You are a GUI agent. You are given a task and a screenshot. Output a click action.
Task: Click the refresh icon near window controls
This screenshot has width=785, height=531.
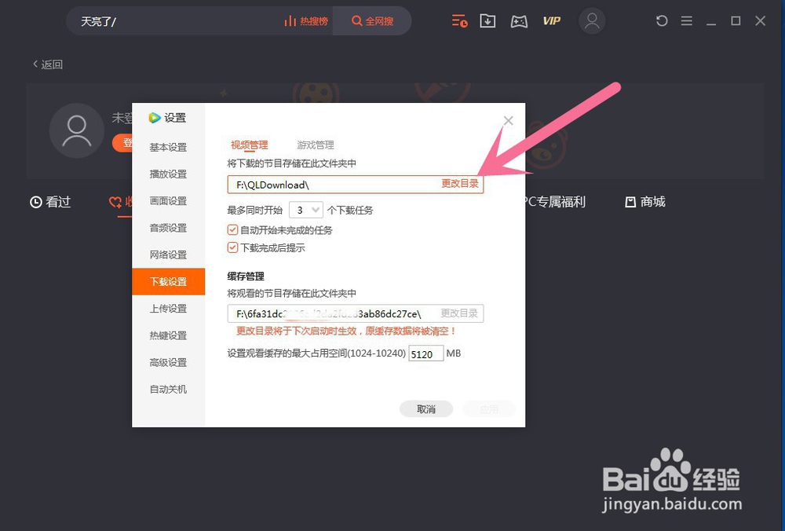click(662, 21)
